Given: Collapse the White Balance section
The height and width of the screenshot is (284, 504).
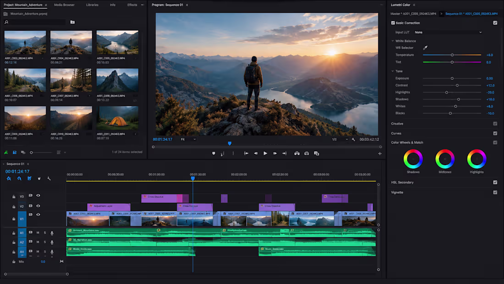Looking at the screenshot, I should (x=393, y=41).
